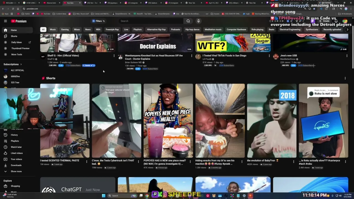Start voice search with the microphone
Screen dimensions: 354x199
pos(198,21)
